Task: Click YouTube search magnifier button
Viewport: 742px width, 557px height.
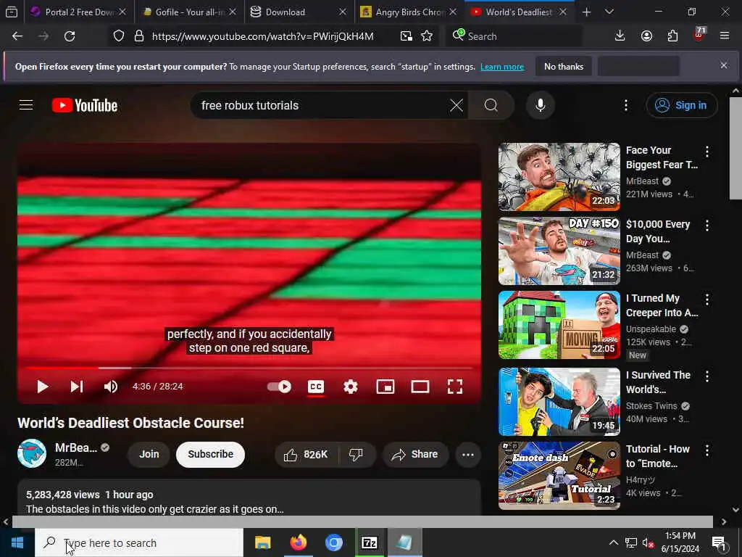Action: (x=491, y=105)
